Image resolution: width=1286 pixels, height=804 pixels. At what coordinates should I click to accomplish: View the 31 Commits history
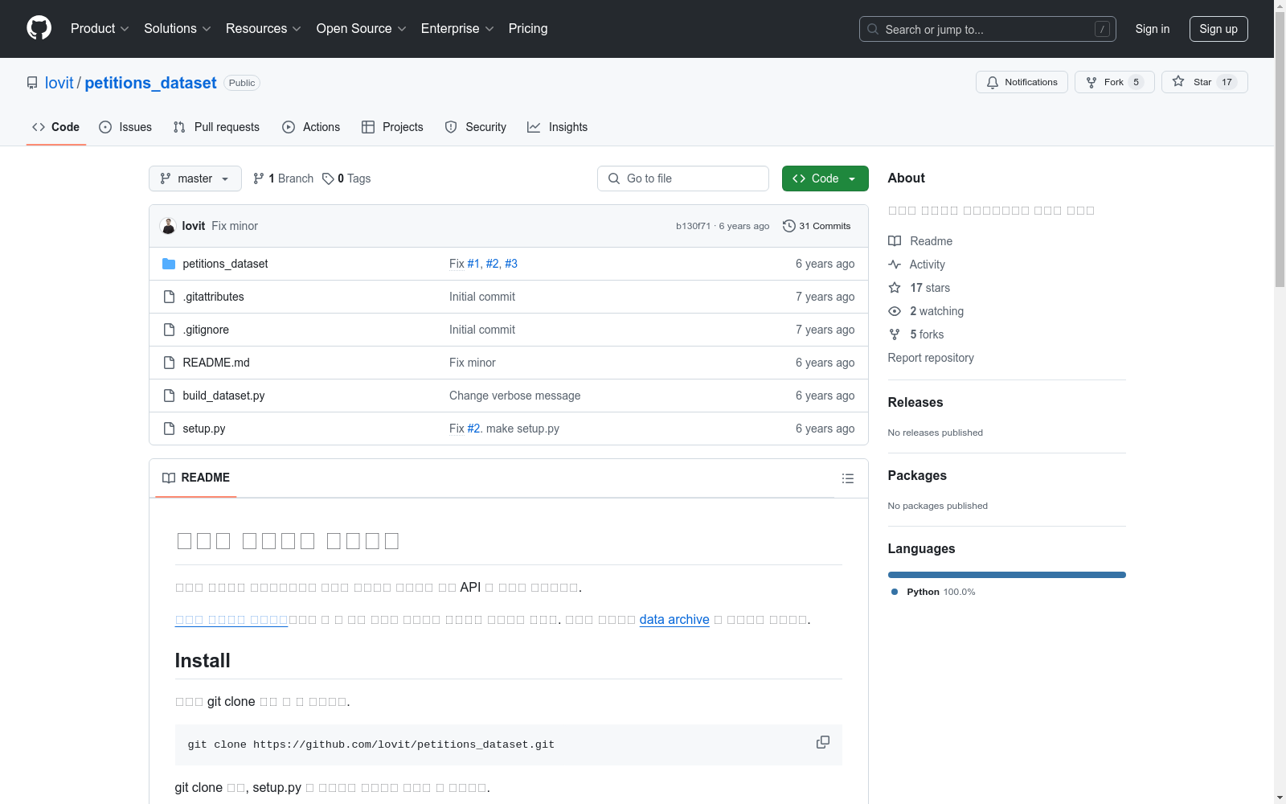817,226
